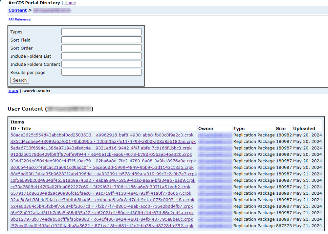
Task: Focus the Include Folders Content input
Action: [x=101, y=64]
